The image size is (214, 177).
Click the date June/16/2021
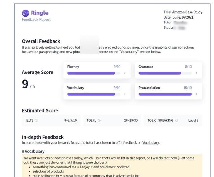[183, 17]
